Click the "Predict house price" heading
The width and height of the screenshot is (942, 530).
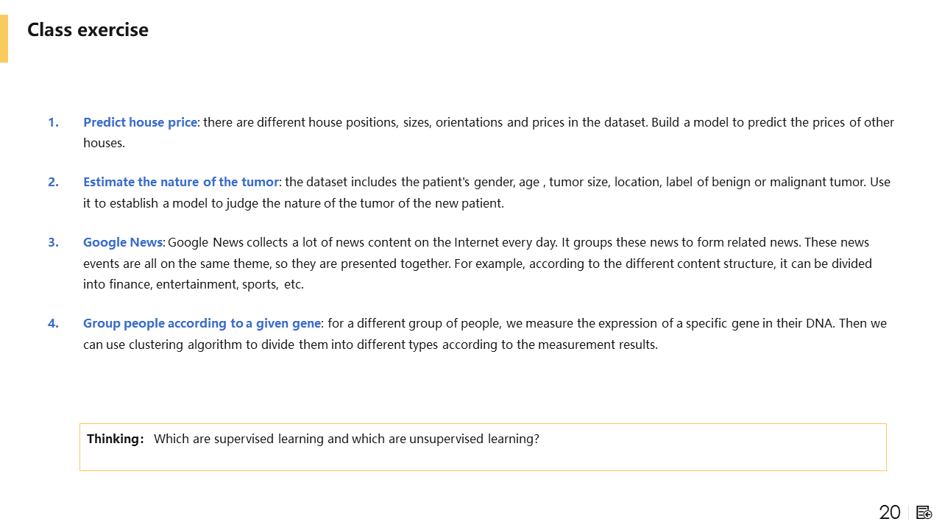[140, 122]
